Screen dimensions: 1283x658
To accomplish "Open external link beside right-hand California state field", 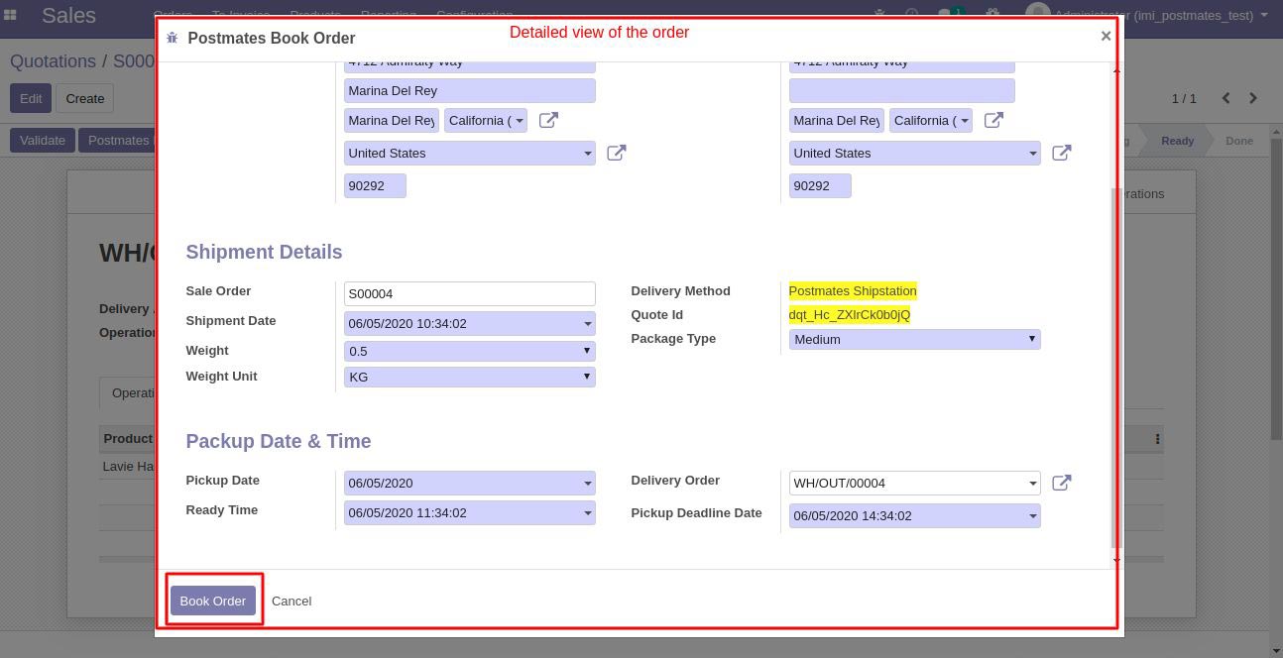I will pyautogui.click(x=993, y=120).
